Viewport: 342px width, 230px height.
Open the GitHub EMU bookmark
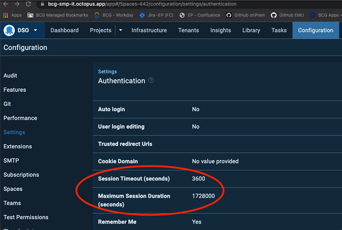(x=287, y=15)
